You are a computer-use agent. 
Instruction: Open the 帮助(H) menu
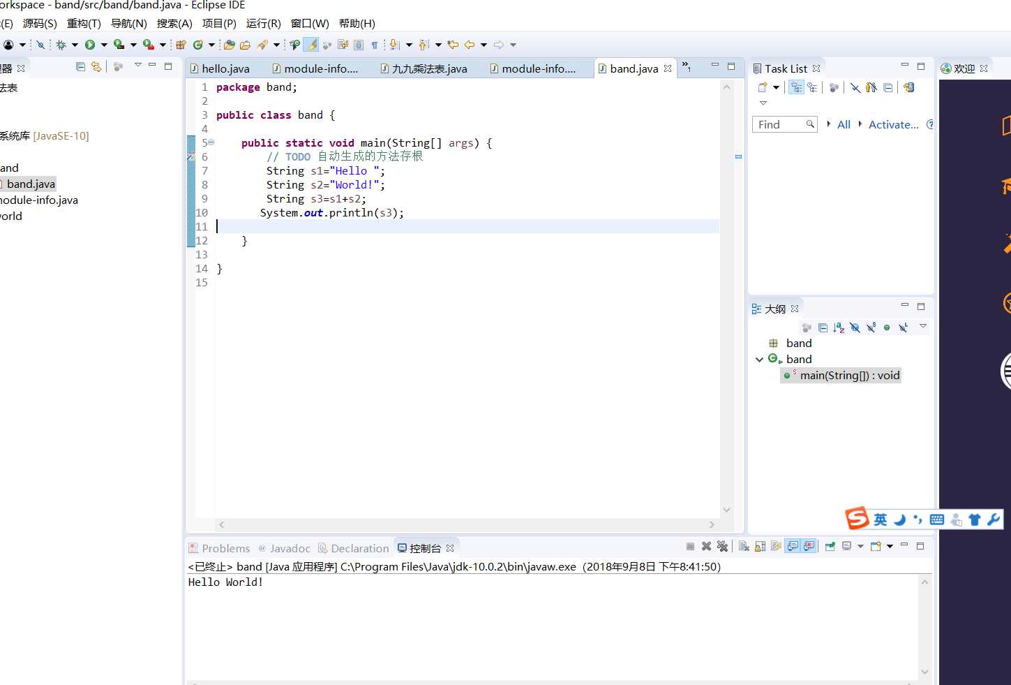coord(357,23)
